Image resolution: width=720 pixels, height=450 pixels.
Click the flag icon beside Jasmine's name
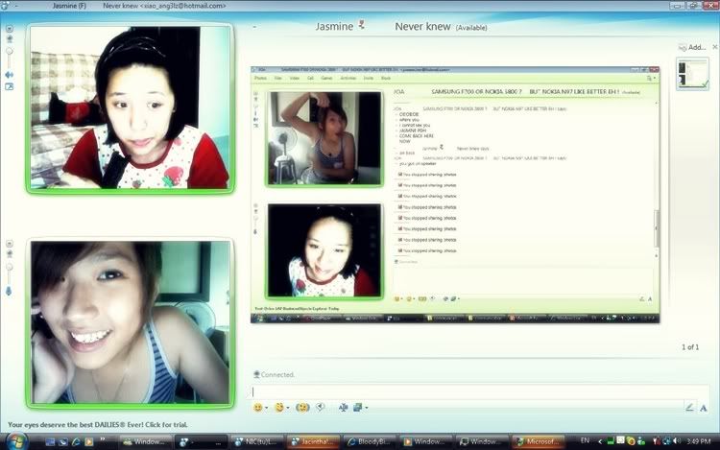pyautogui.click(x=362, y=24)
